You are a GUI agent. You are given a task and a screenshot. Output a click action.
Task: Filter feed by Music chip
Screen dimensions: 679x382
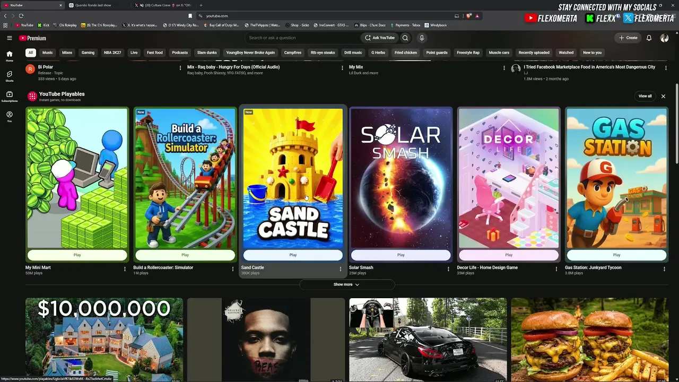click(48, 53)
